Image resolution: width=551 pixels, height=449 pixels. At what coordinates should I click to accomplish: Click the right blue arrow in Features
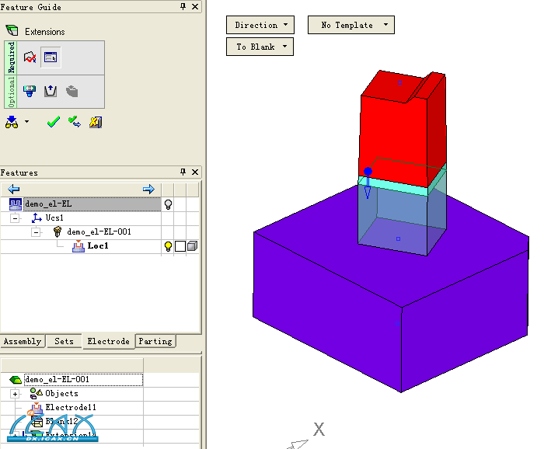(x=148, y=189)
